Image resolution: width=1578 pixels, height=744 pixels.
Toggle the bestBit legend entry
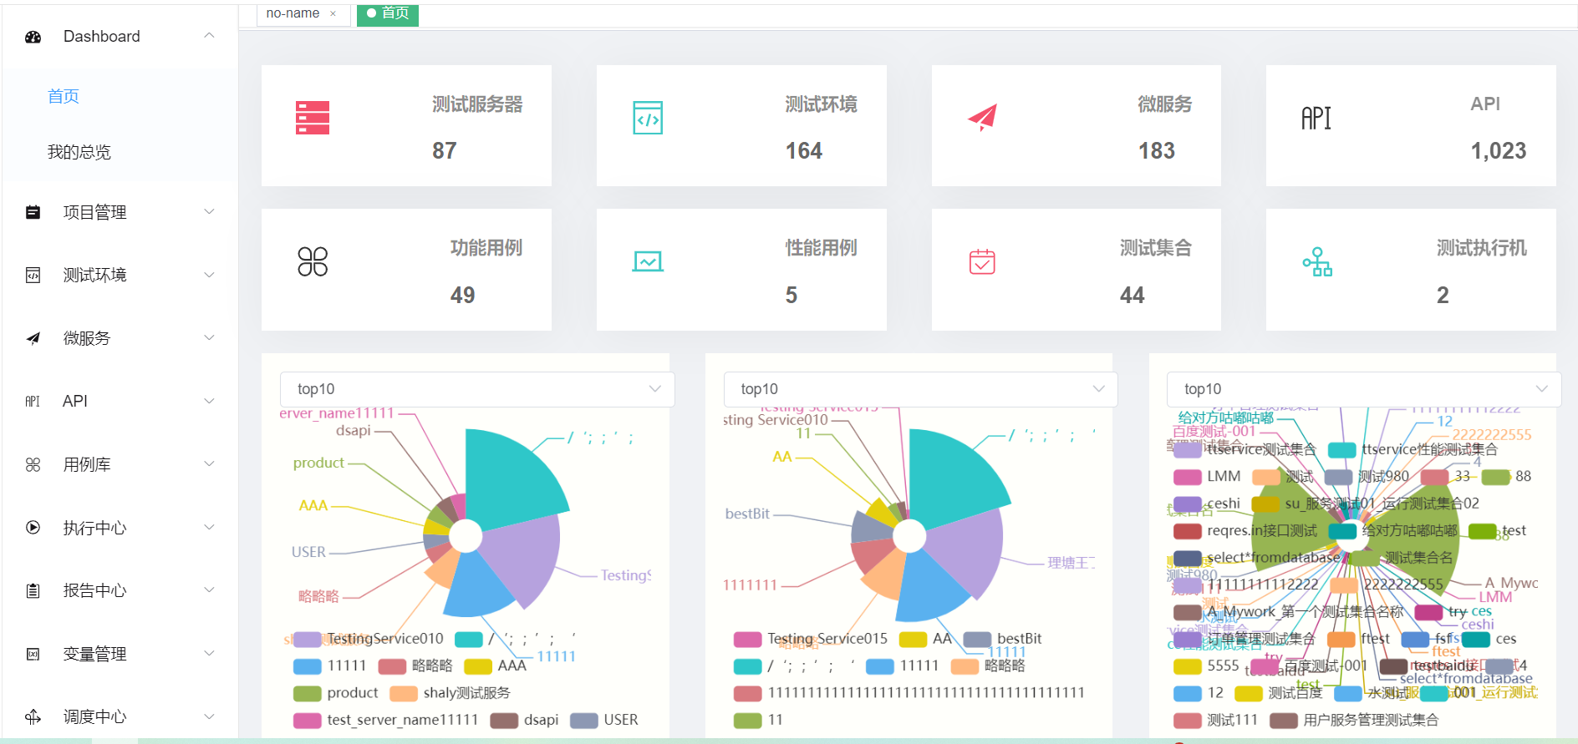pyautogui.click(x=1003, y=639)
